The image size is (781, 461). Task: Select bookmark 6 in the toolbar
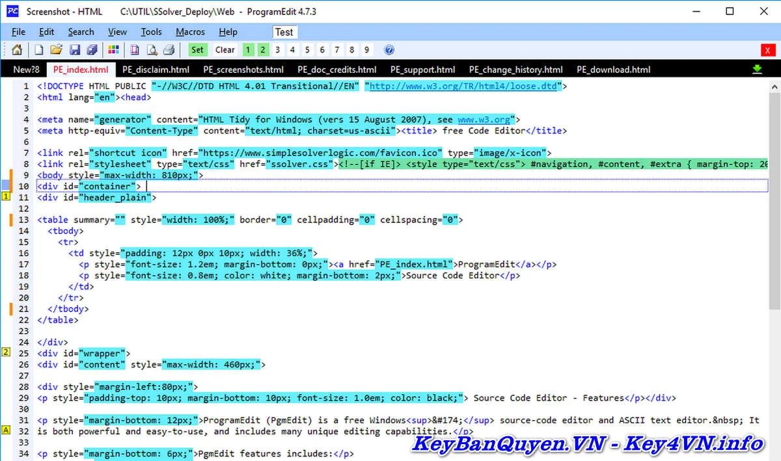tap(322, 50)
